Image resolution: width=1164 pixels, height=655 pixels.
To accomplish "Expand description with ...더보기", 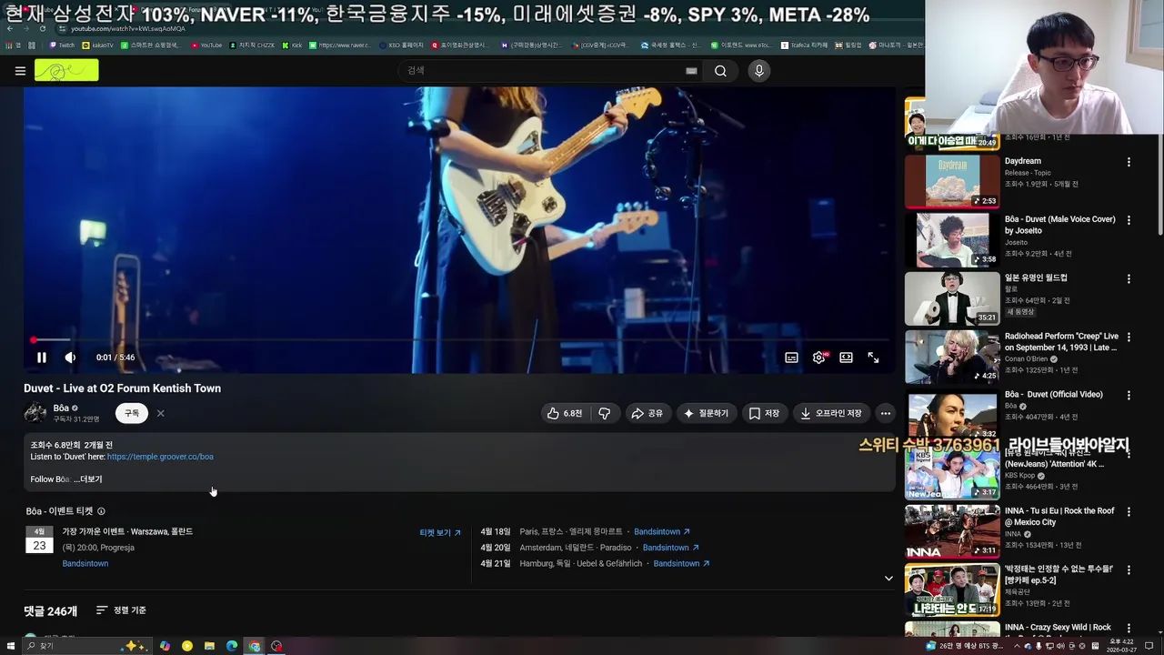I will [x=88, y=479].
